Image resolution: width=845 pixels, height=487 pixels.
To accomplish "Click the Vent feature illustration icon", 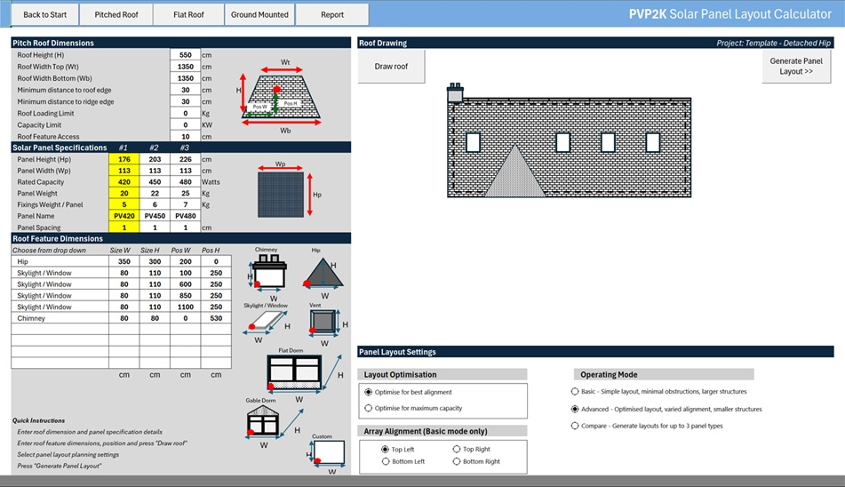I will [323, 323].
